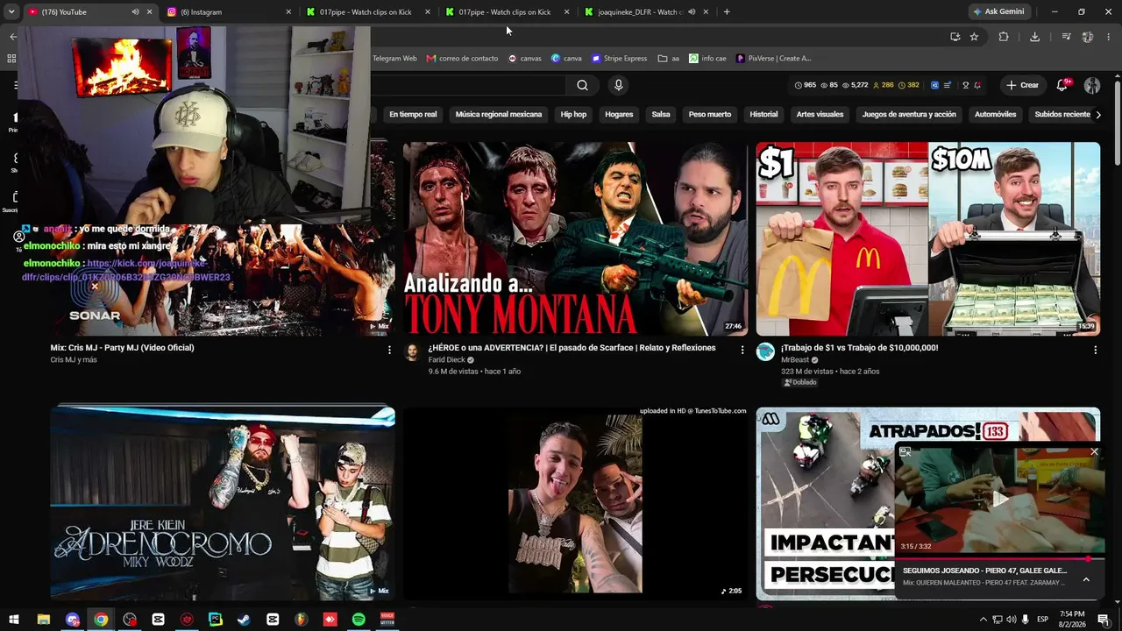Open File Explorer from the taskbar

43,620
